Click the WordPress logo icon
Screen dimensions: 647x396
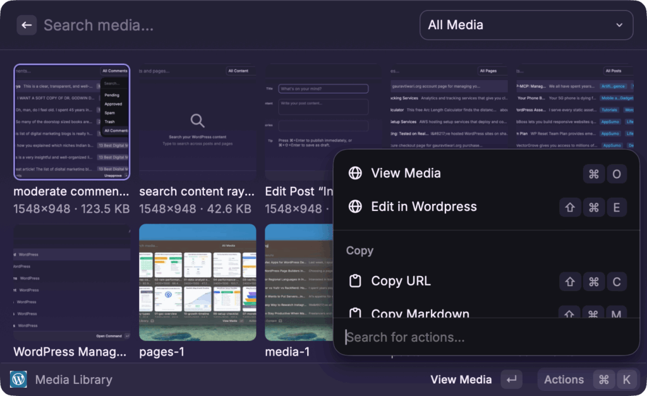point(18,380)
